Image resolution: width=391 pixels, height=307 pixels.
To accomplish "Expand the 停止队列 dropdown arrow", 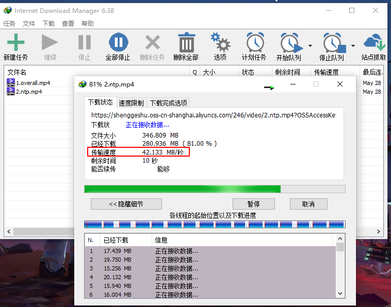I will (353, 46).
